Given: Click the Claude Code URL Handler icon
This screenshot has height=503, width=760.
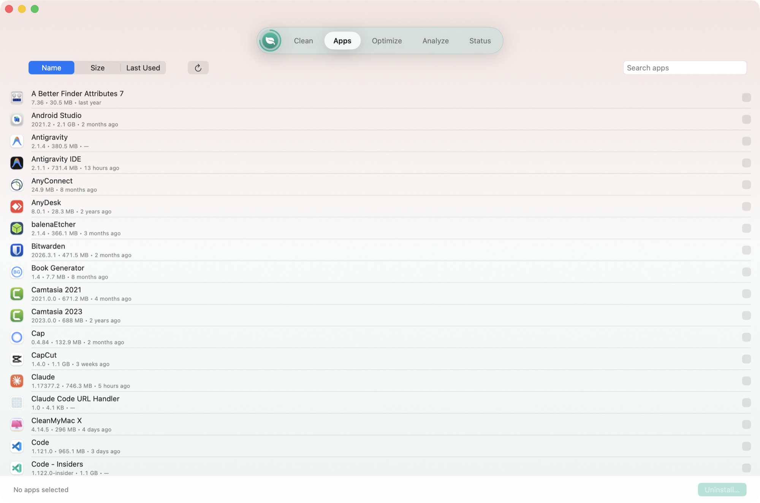Looking at the screenshot, I should coord(17,403).
